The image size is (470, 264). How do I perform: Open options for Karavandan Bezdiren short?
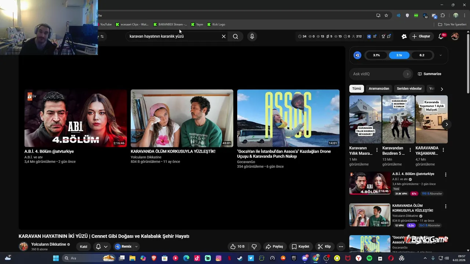click(410, 150)
